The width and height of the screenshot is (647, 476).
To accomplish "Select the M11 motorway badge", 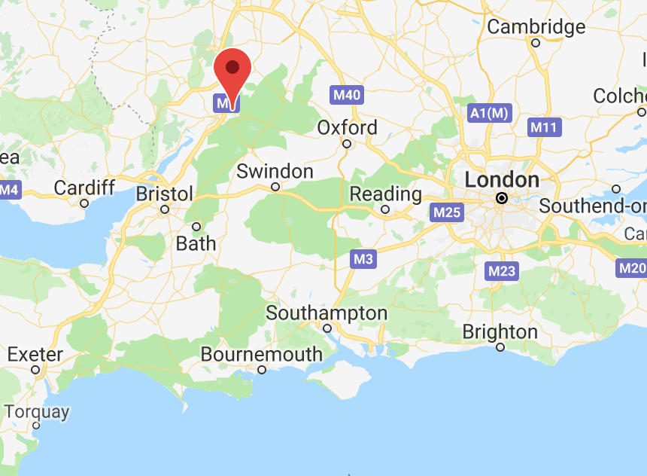I will 544,127.
